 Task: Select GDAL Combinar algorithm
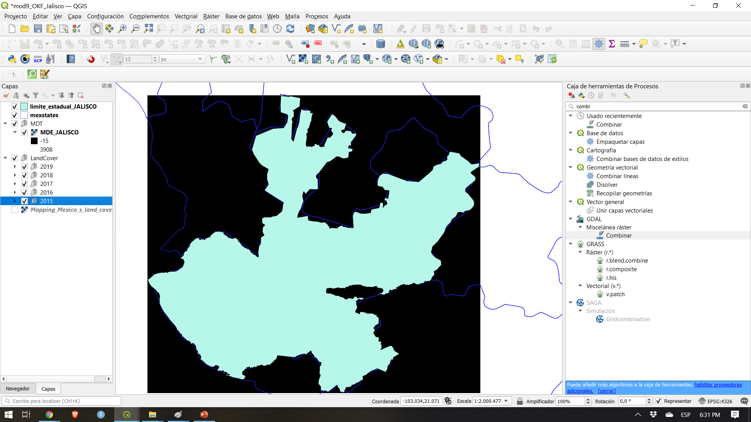(618, 235)
